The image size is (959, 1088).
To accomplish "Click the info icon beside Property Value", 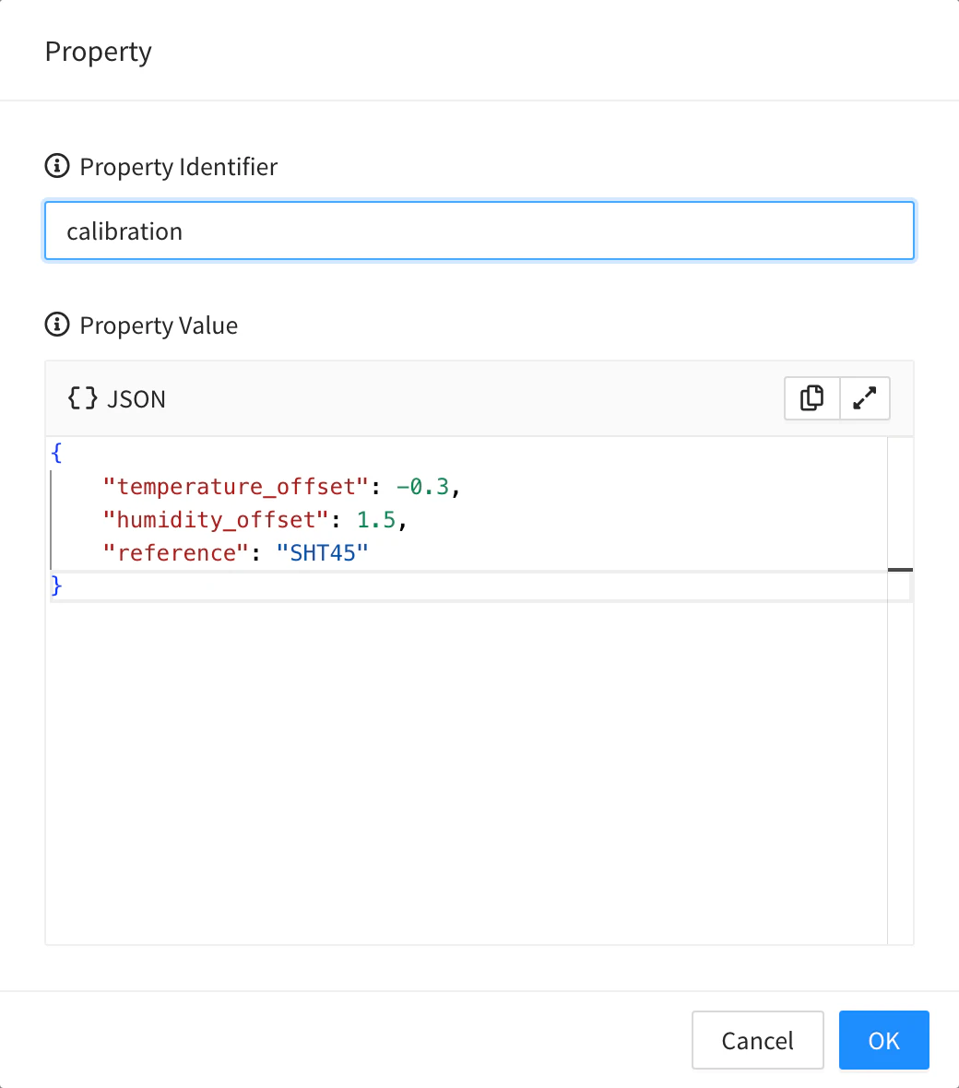I will [57, 325].
